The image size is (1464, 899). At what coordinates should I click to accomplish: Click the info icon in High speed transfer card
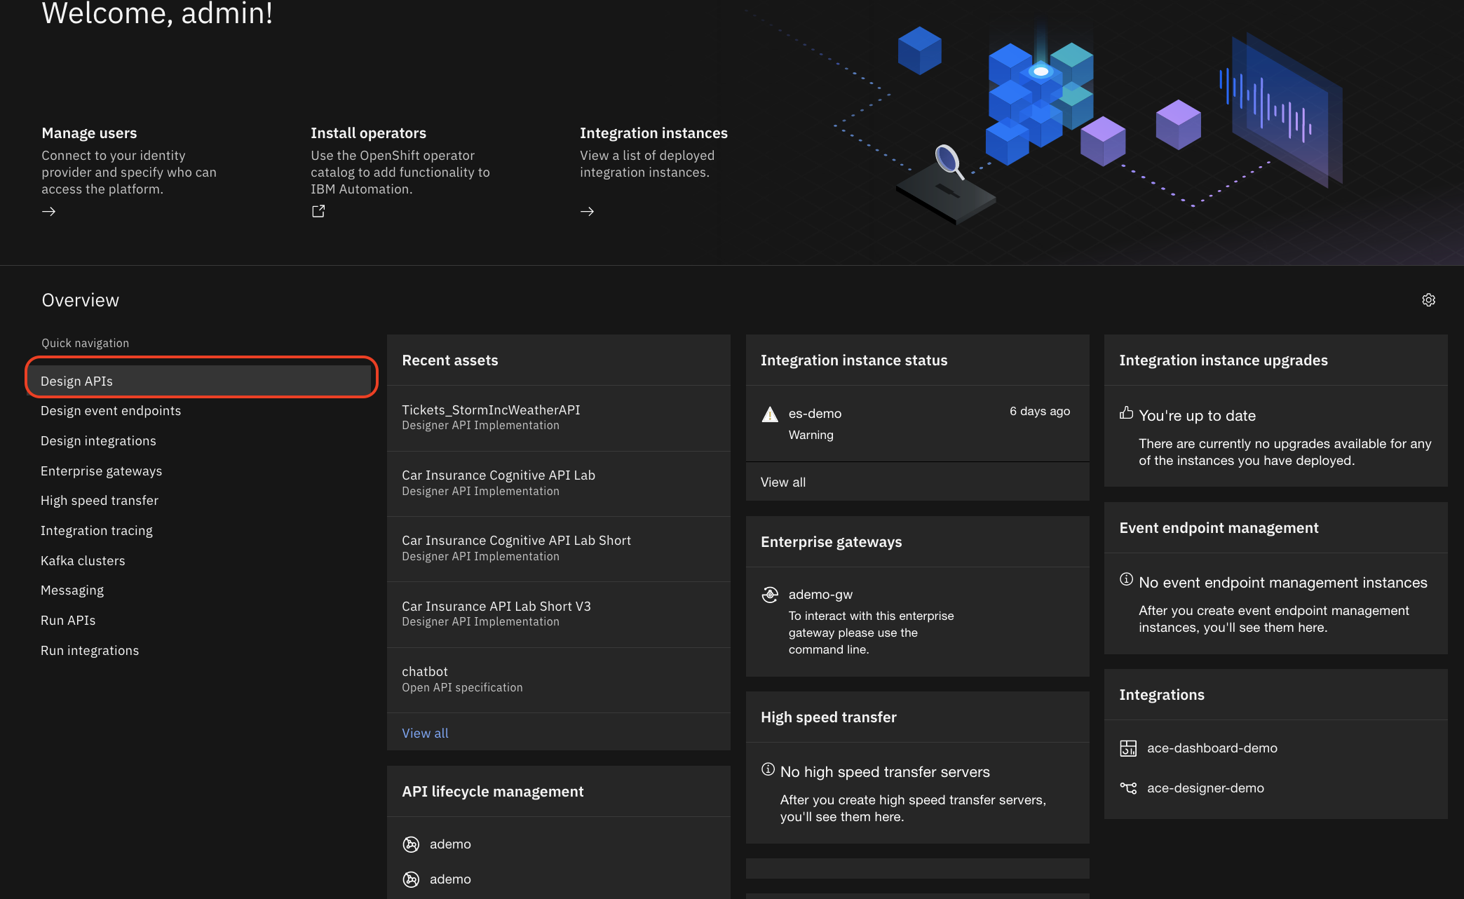[768, 769]
